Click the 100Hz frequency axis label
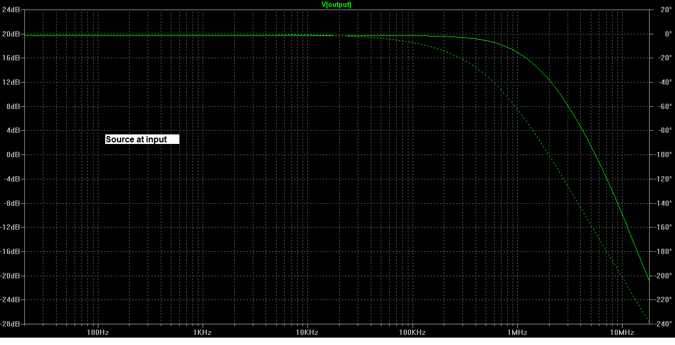675x345 pixels. pos(97,333)
